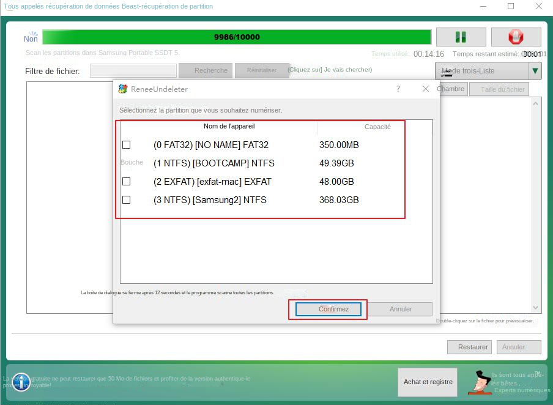
Task: Select the (2 EXFAT) [exfat-mac] EXFAT row text
Action: [x=212, y=181]
